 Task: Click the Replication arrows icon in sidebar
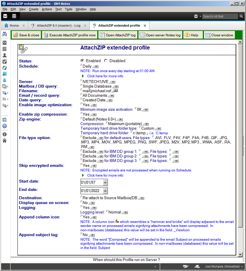pos(5,68)
